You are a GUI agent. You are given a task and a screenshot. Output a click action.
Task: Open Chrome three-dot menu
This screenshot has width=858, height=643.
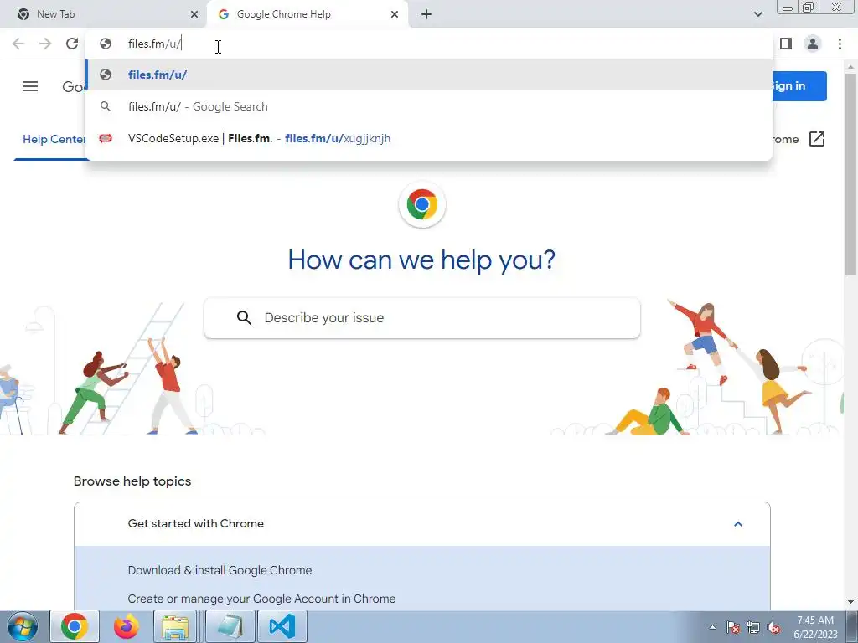840,44
